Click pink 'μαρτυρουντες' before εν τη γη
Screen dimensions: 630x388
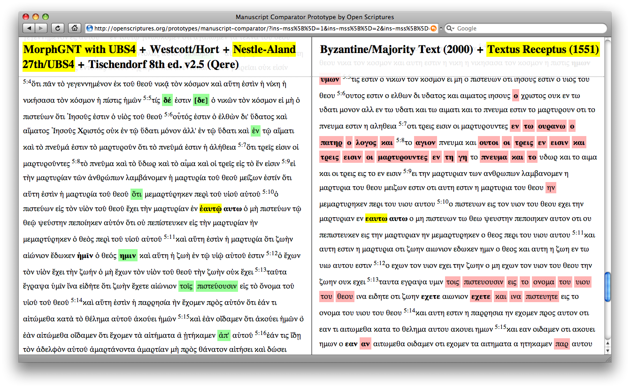(x=403, y=157)
